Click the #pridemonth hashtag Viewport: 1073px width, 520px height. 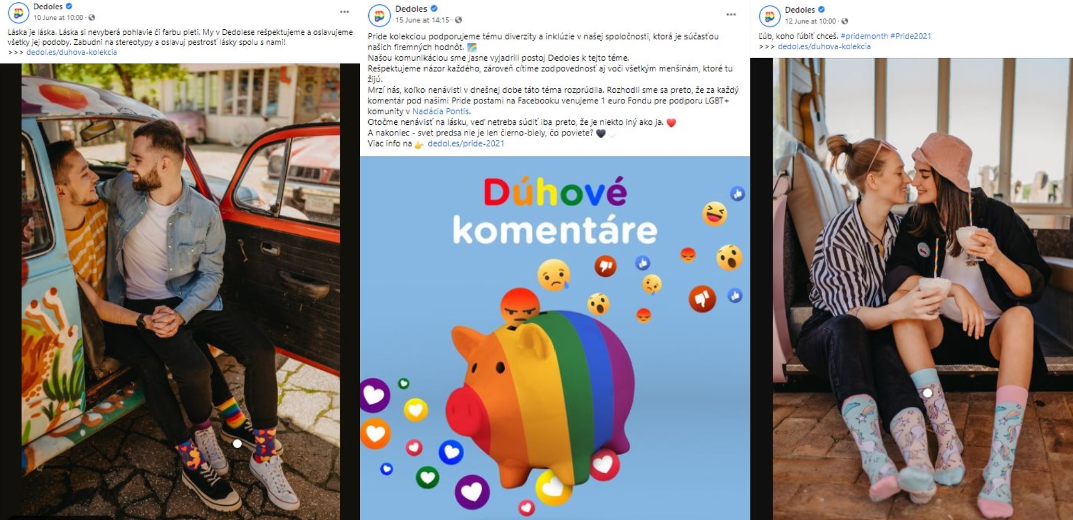pyautogui.click(x=863, y=36)
